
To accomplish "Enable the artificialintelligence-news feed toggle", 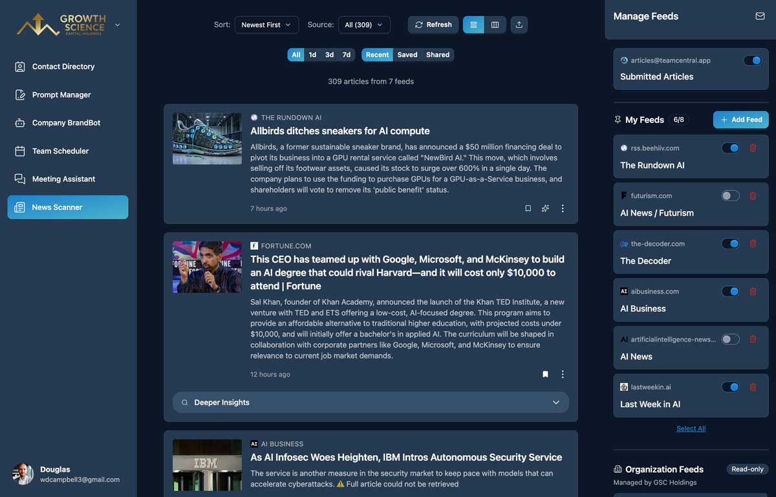I will click(730, 339).
